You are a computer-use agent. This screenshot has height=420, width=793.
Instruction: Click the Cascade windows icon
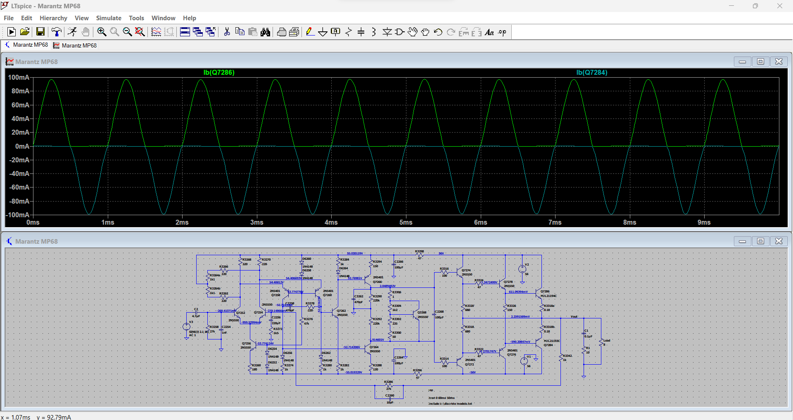tap(198, 32)
